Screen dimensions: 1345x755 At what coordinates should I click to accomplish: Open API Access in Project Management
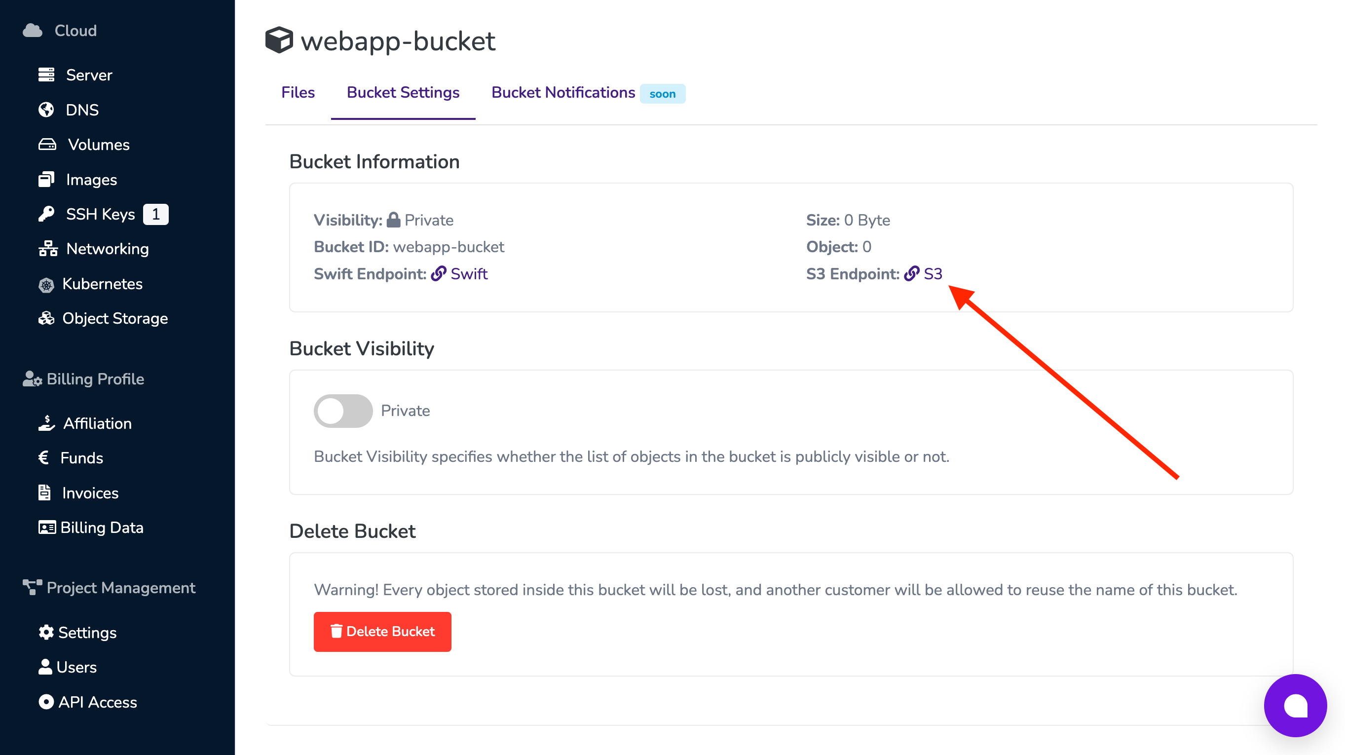pyautogui.click(x=97, y=702)
